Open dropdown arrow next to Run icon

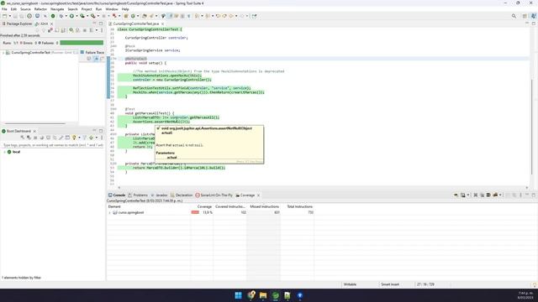[x=76, y=16]
